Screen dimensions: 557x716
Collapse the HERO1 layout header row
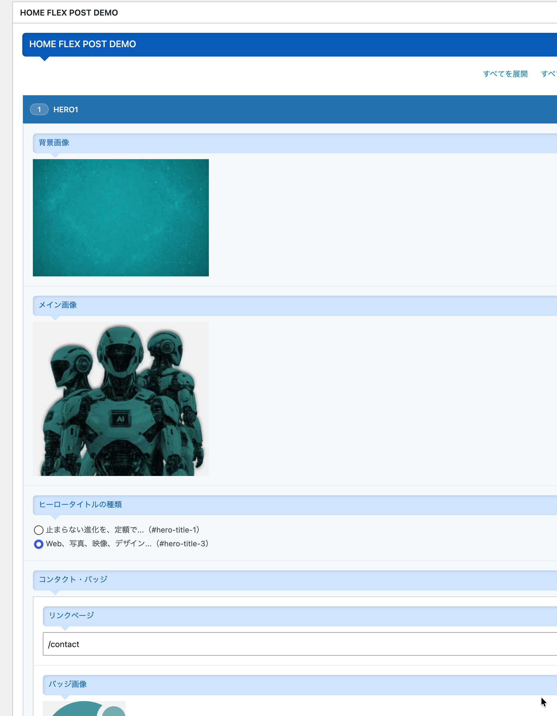point(290,110)
